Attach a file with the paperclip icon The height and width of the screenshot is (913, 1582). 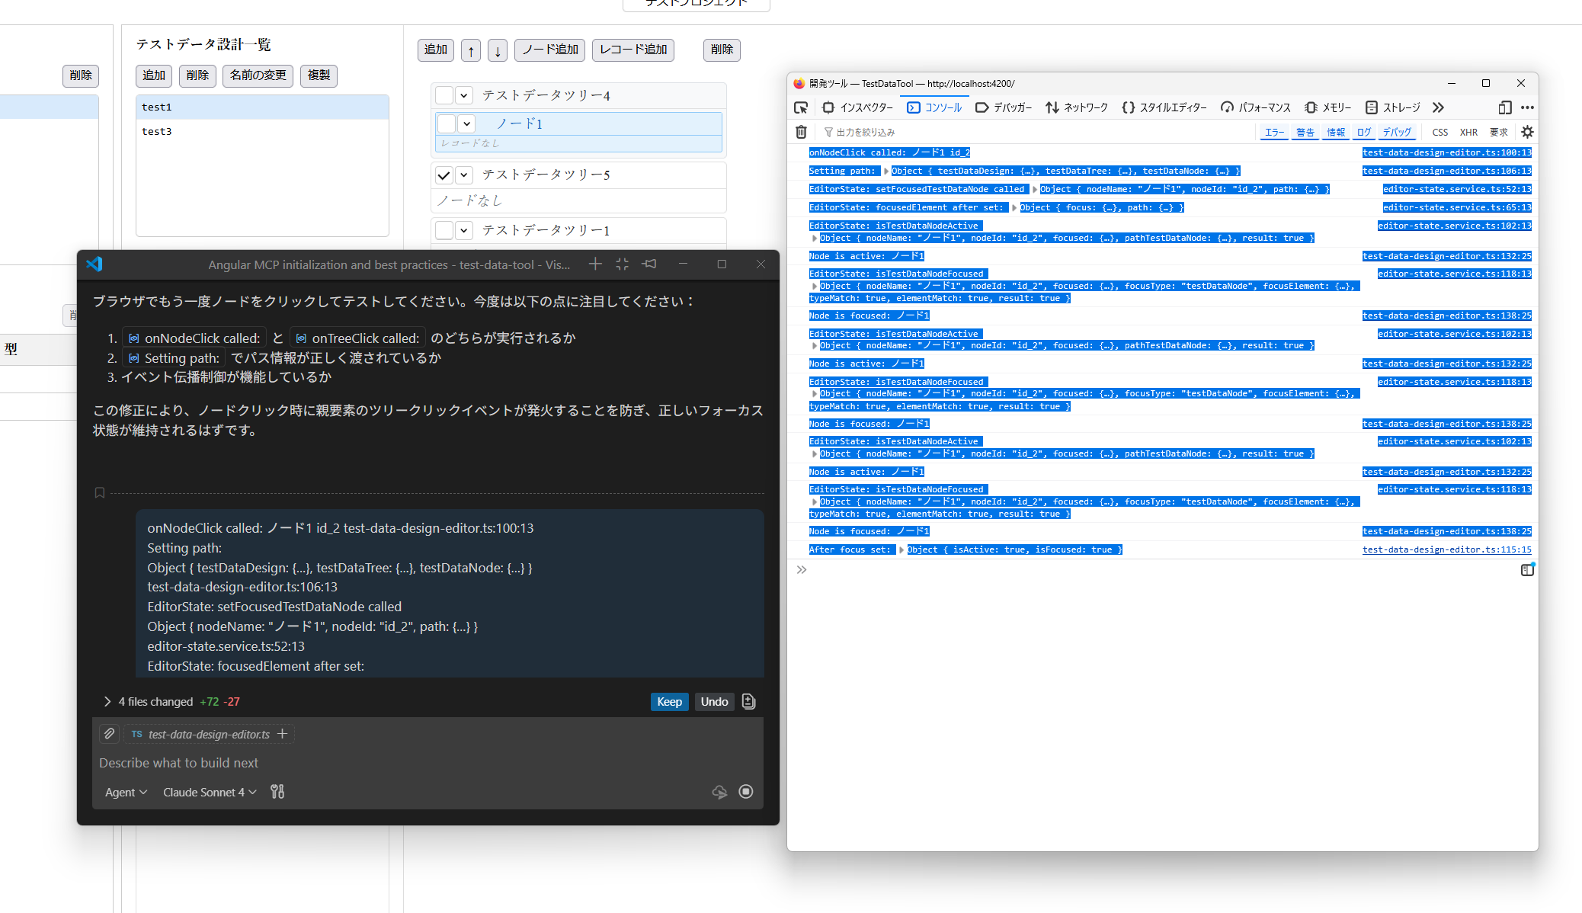109,733
